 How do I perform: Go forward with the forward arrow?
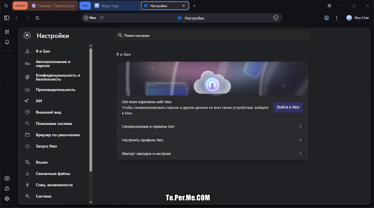coord(27,18)
